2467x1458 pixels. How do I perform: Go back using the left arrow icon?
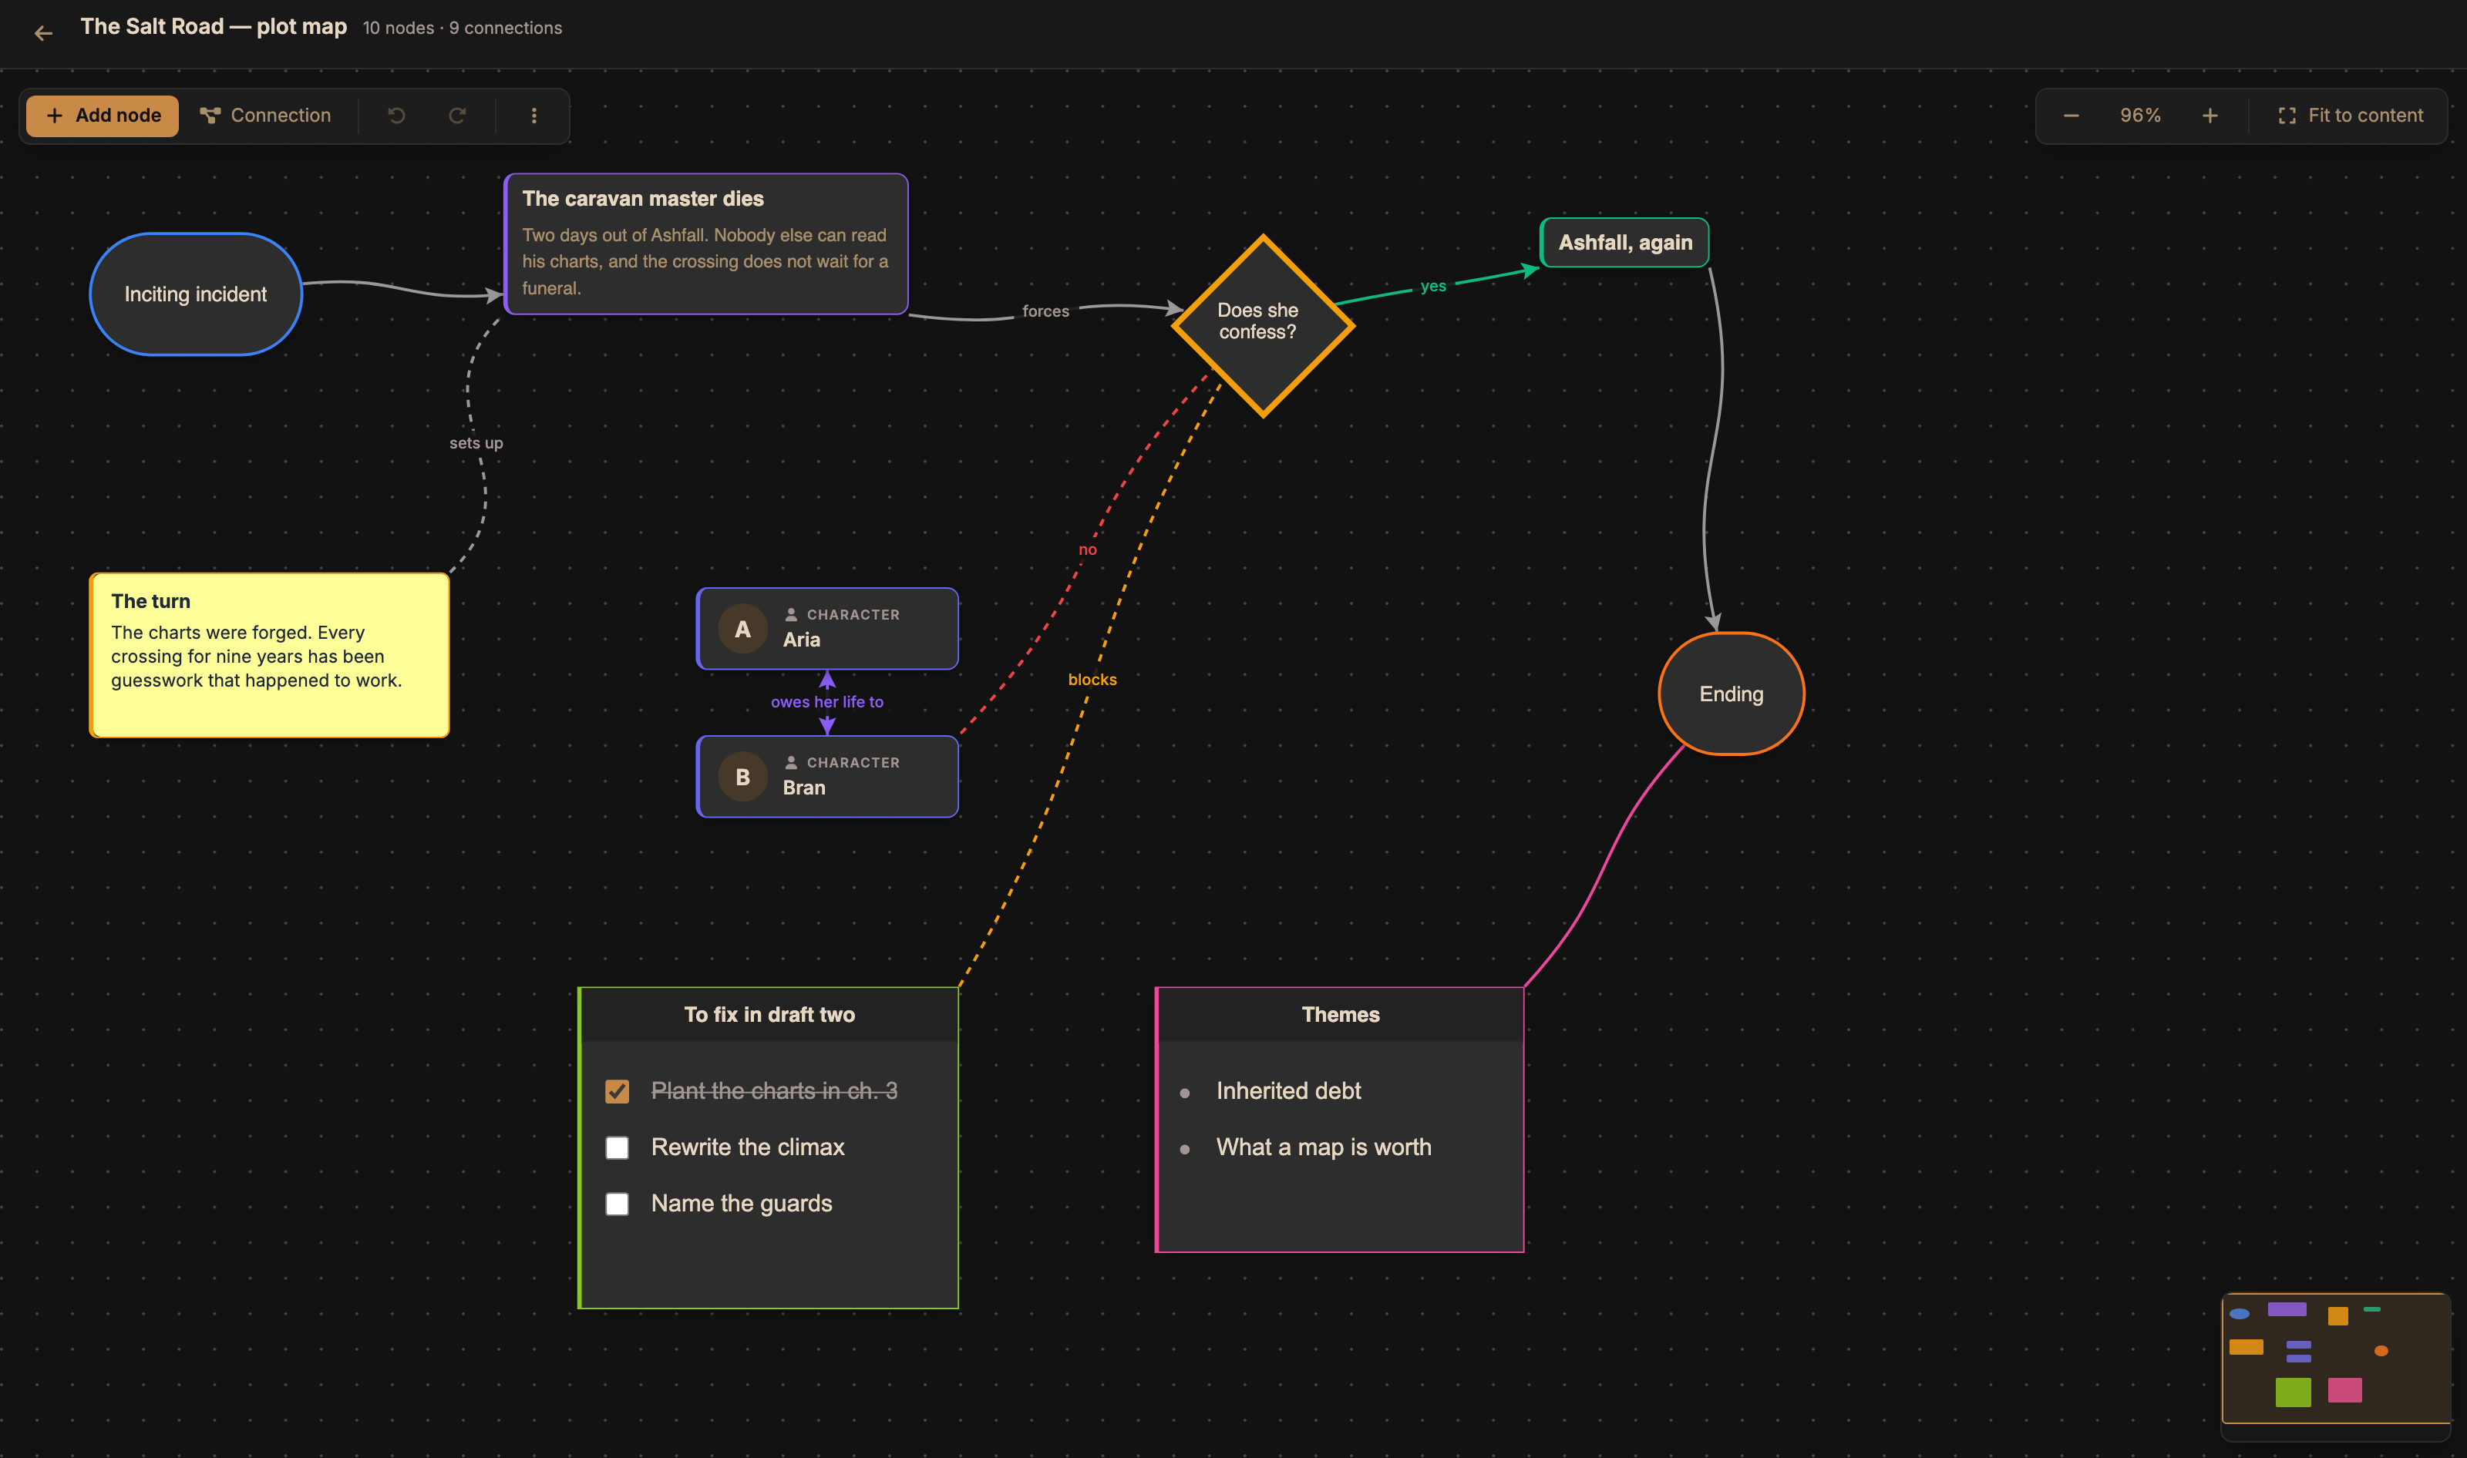(43, 32)
